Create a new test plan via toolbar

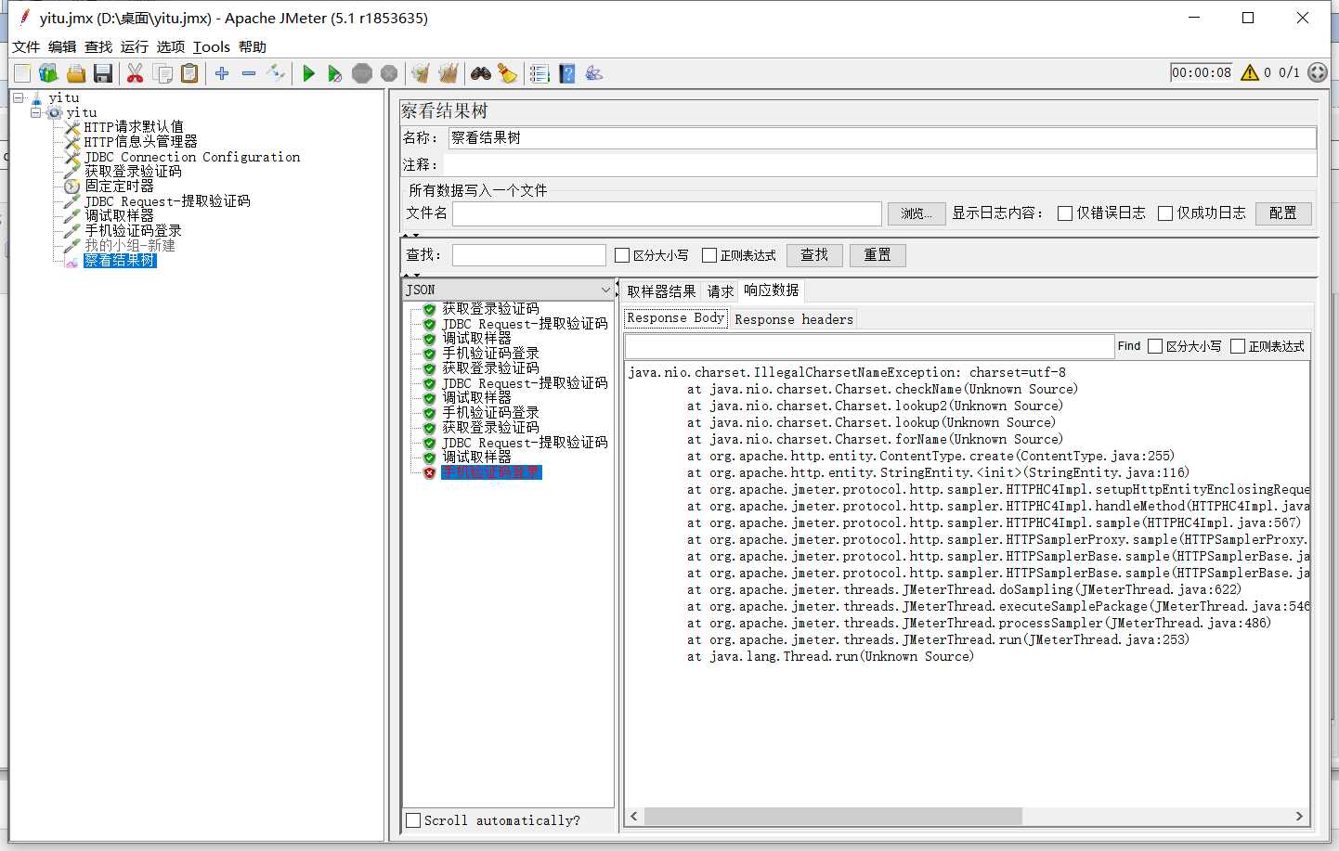(x=22, y=73)
